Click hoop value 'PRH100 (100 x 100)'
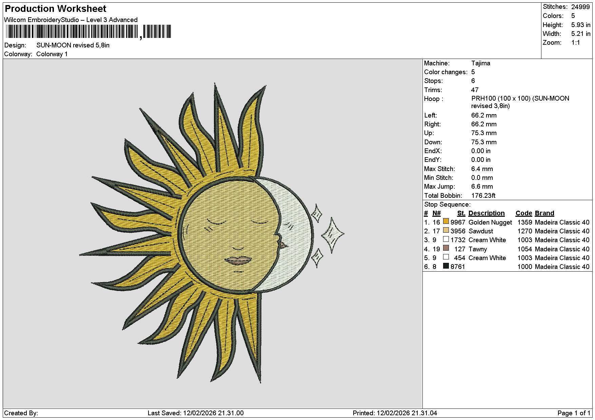The width and height of the screenshot is (595, 420). click(501, 98)
